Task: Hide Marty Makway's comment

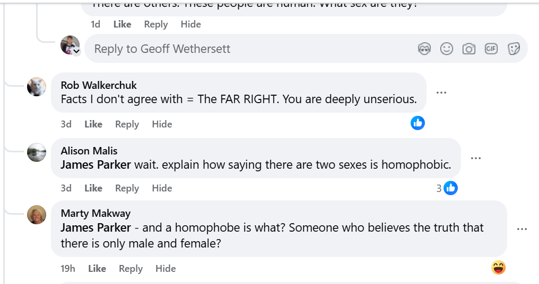Action: click(x=166, y=269)
